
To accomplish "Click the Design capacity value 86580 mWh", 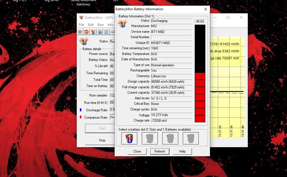I will coord(172,82).
